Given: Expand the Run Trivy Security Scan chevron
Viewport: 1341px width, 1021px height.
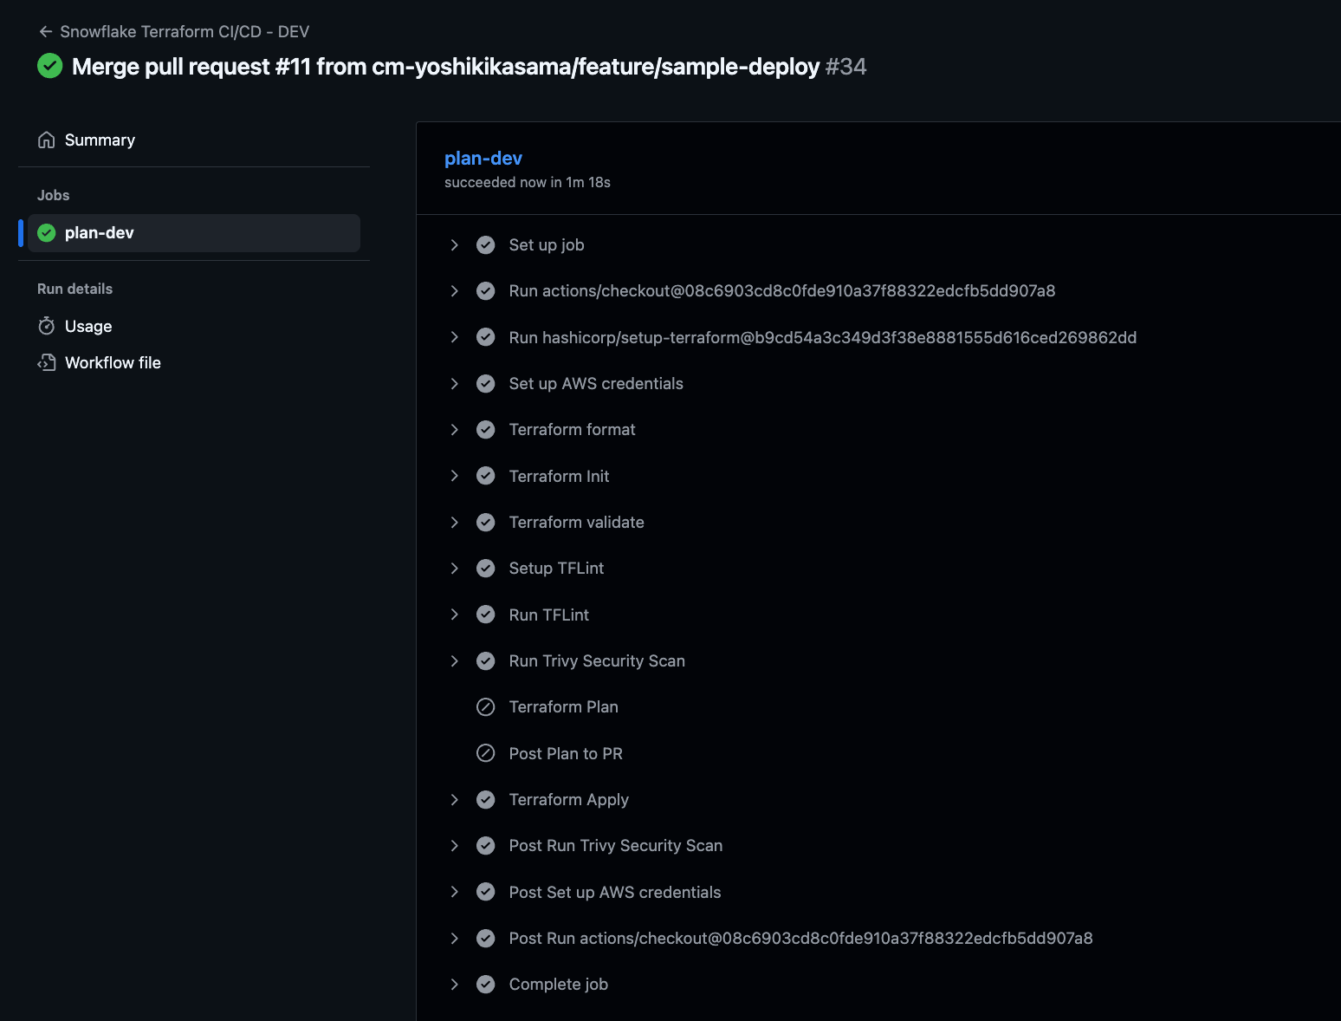Looking at the screenshot, I should click(x=455, y=661).
